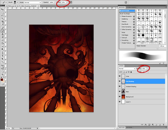Select the Eyedropper tool

(x=2, y=25)
